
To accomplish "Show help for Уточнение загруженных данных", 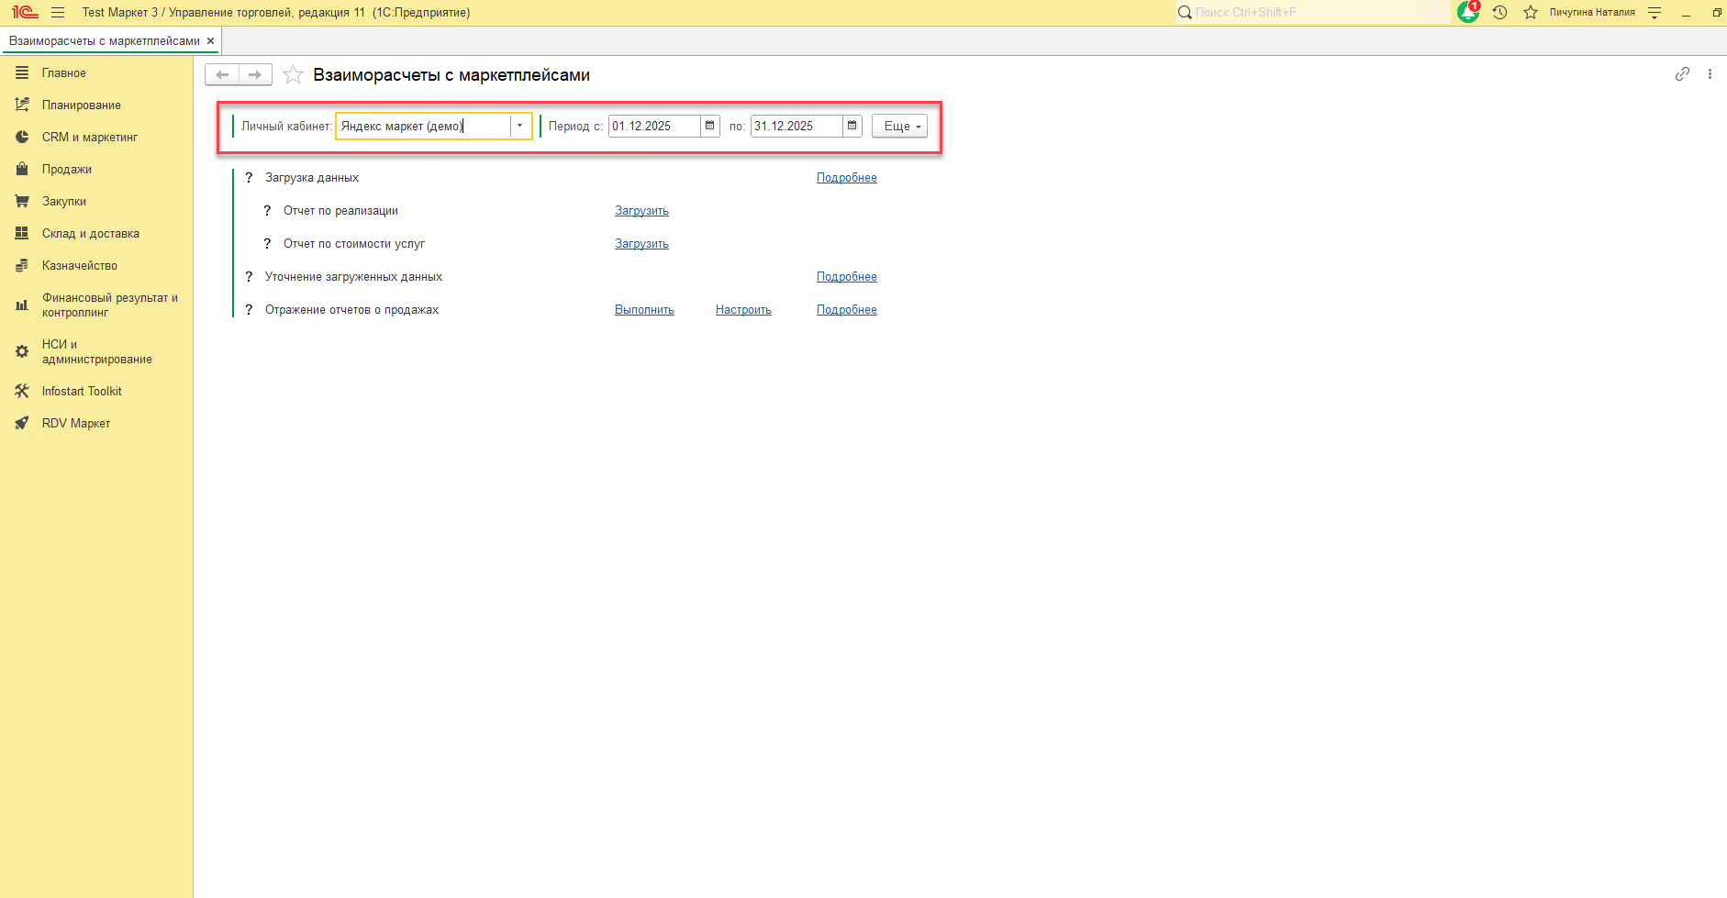I will pos(249,277).
